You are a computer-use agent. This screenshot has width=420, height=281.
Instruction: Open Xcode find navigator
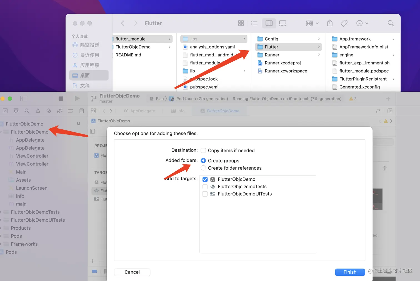pos(27,111)
